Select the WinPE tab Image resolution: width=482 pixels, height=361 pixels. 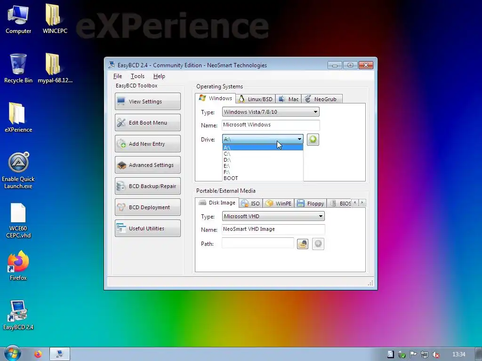pyautogui.click(x=279, y=203)
